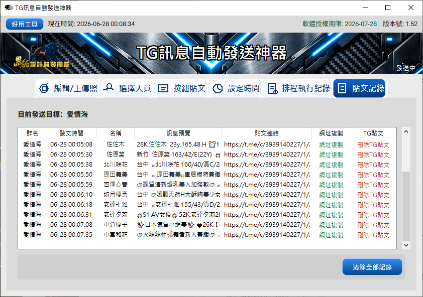Minimize the TG訊息自動發送神器 window
The image size is (423, 297).
[365, 8]
